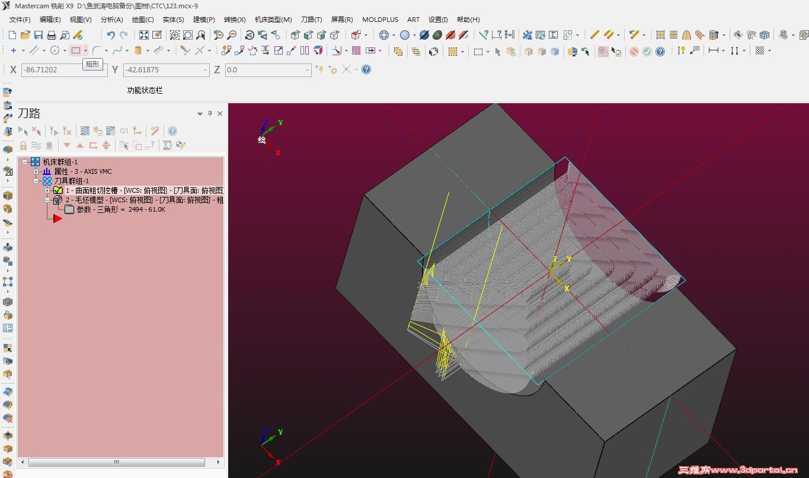This screenshot has width=809, height=478.
Task: Open the 机床类型(M) menu
Action: click(x=273, y=20)
